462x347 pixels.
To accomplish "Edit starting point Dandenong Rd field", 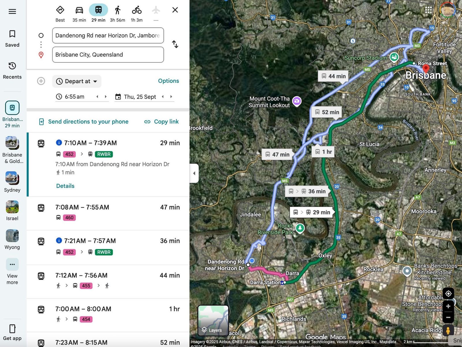I will (108, 36).
